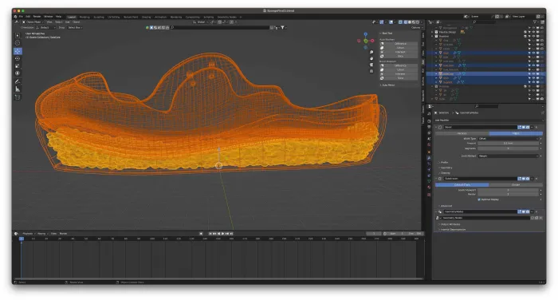Select the Transform tool
This screenshot has height=300, width=558.
pyautogui.click(x=18, y=73)
